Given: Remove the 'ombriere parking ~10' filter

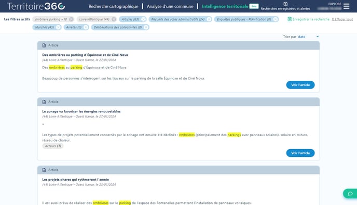Looking at the screenshot, I should [71, 19].
